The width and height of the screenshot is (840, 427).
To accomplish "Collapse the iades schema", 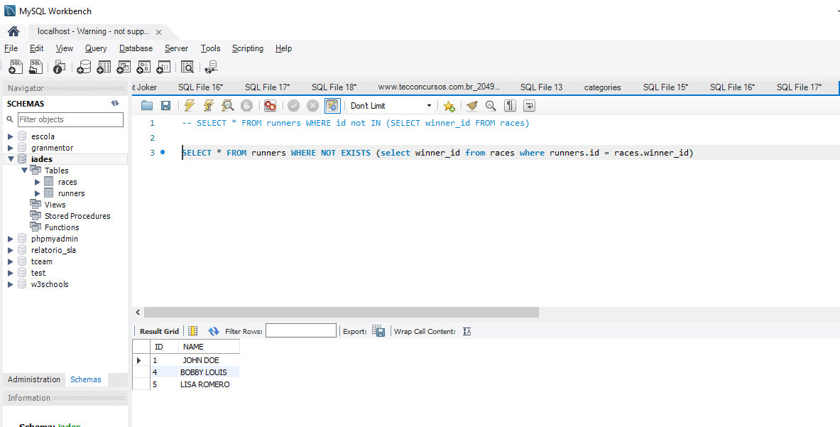I will (x=10, y=159).
